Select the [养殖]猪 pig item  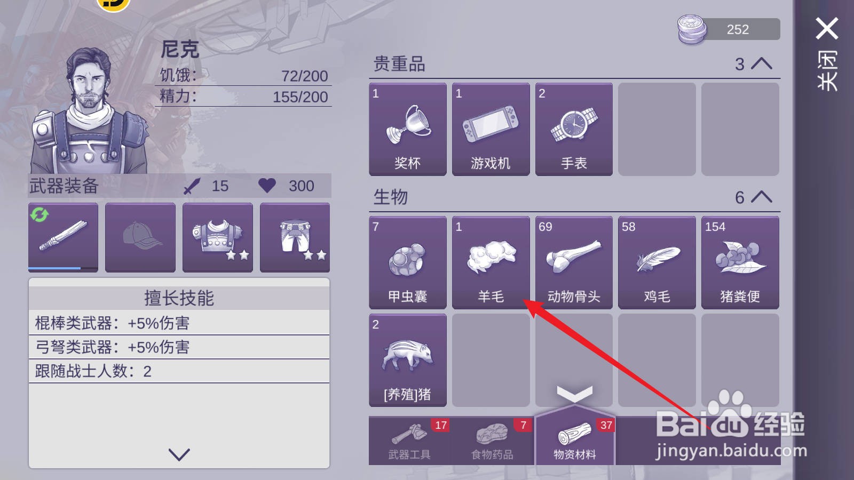coord(408,361)
